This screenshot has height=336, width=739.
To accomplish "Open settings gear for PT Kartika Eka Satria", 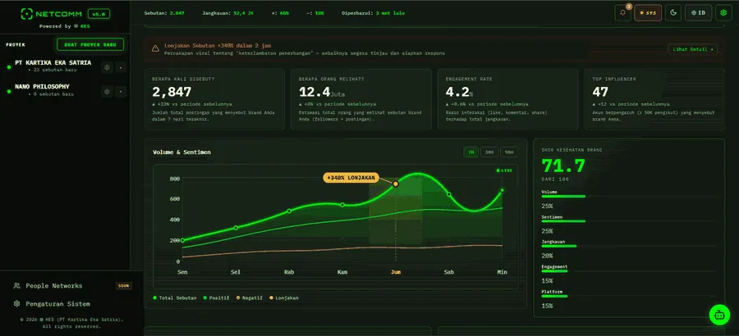I will pyautogui.click(x=107, y=67).
